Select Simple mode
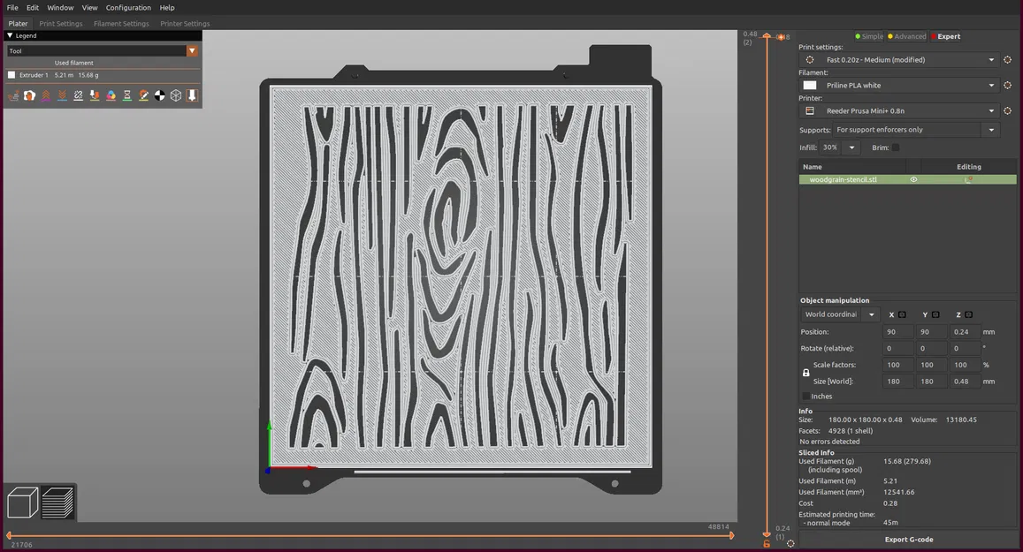 (x=869, y=36)
